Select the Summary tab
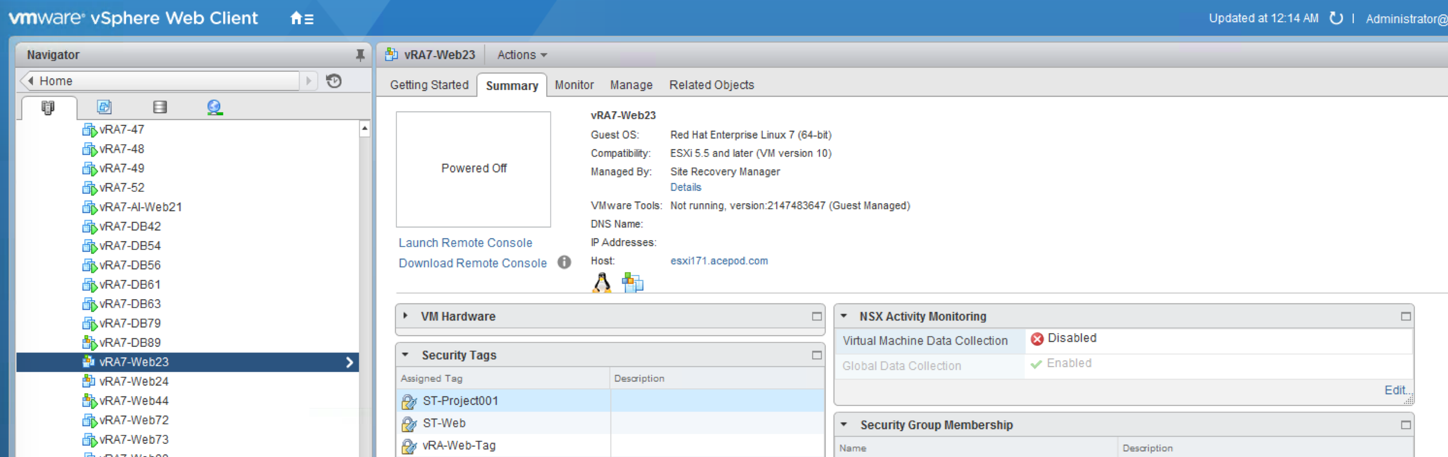1448x457 pixels. [x=511, y=85]
